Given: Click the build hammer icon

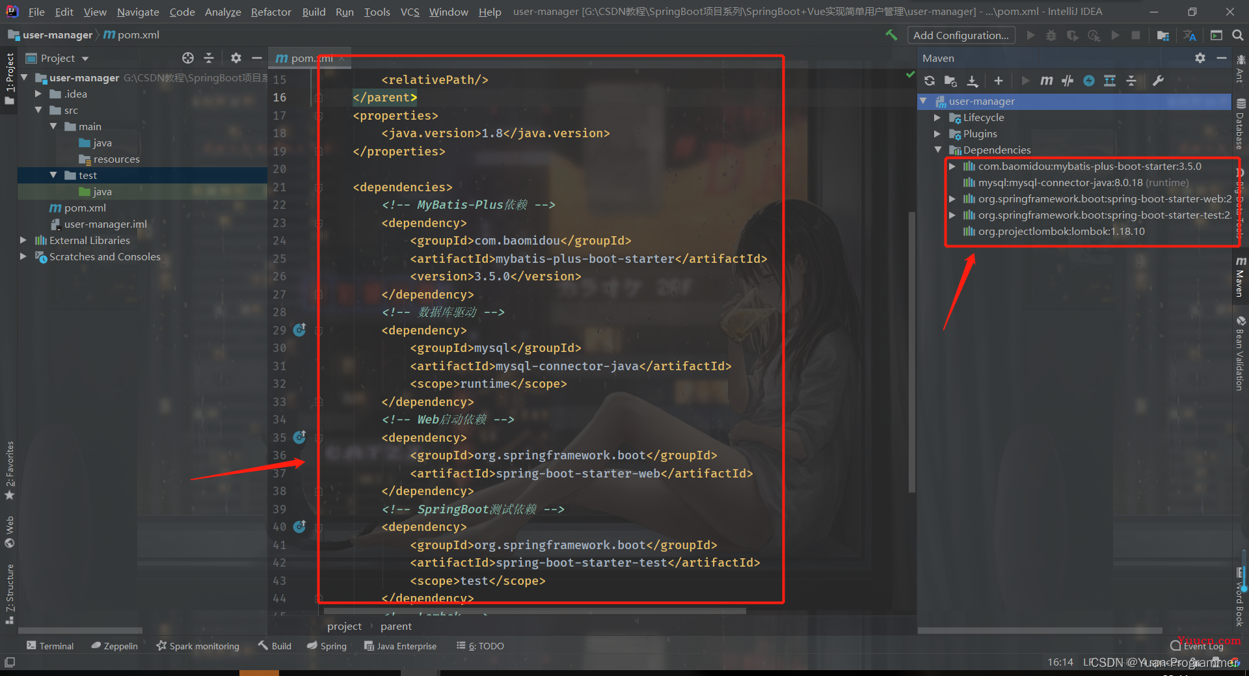Looking at the screenshot, I should coord(891,35).
